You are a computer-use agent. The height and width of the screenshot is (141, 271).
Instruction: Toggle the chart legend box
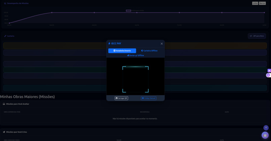click(x=128, y=10)
